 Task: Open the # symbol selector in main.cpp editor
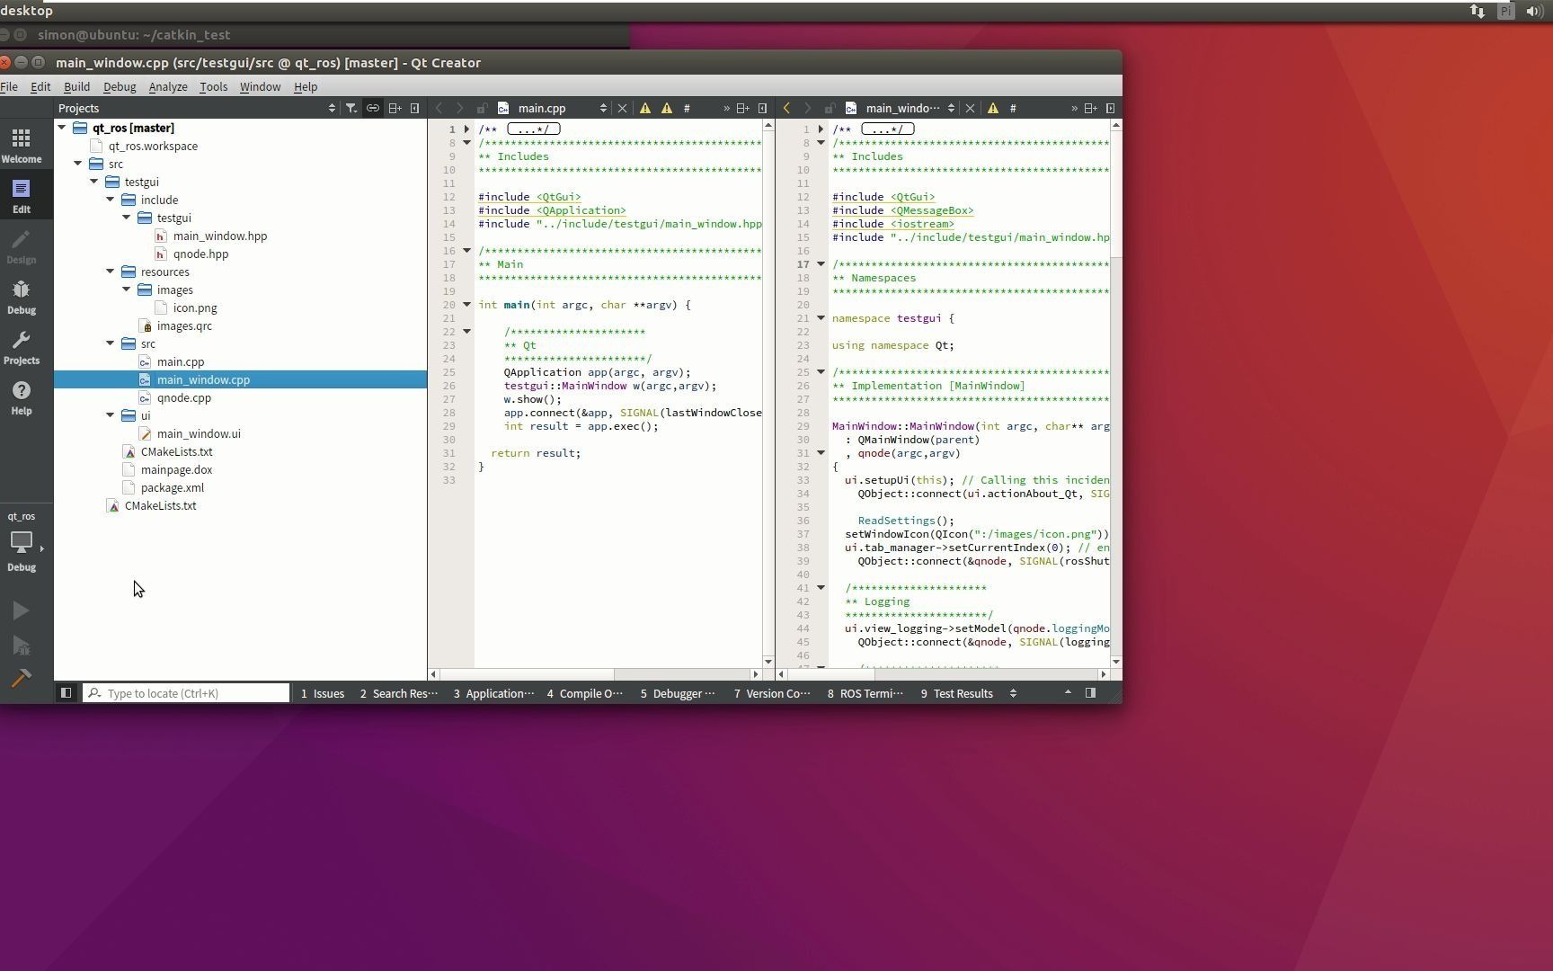687,108
